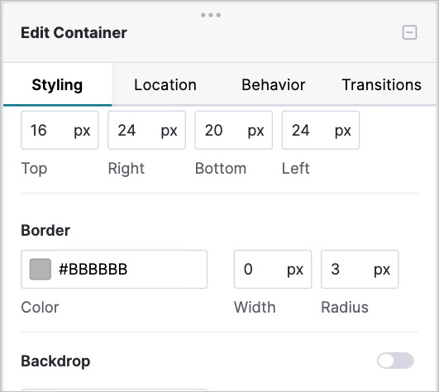This screenshot has width=439, height=392.
Task: Open px unit selector for border Radius
Action: click(x=382, y=270)
